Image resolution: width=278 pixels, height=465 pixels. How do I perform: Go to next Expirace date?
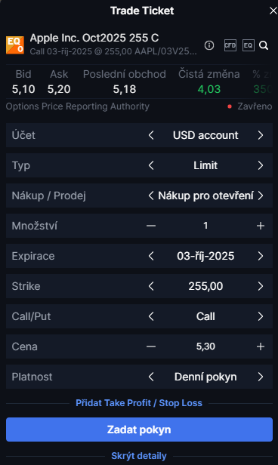pos(261,256)
